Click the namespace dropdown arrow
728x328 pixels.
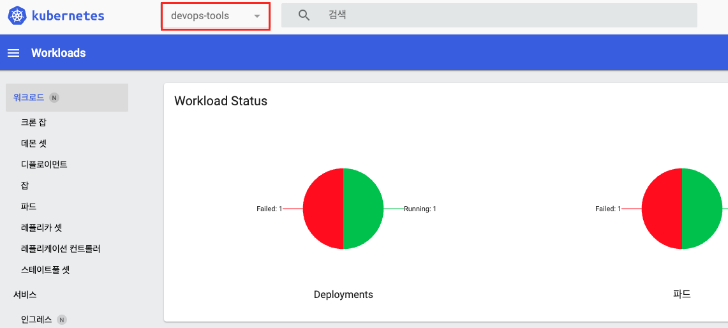point(257,16)
